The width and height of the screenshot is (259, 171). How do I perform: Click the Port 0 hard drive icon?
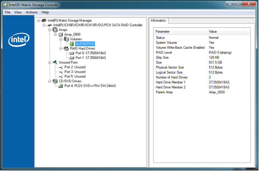tap(72, 53)
